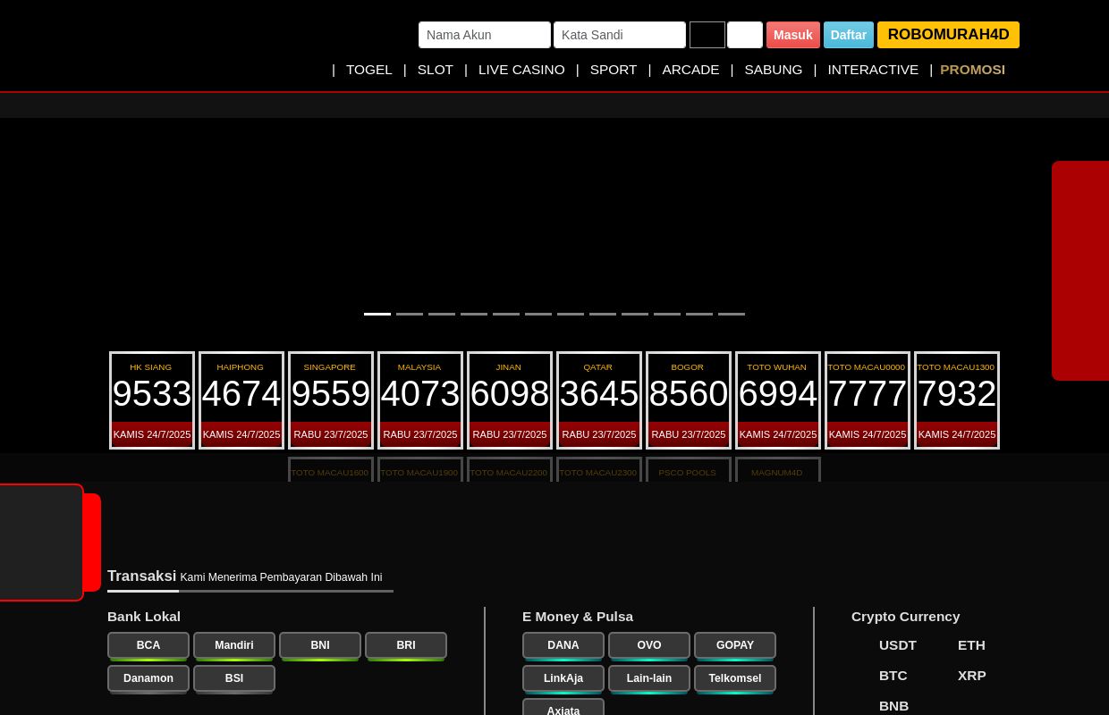Click the ETH crypto label

click(x=971, y=645)
